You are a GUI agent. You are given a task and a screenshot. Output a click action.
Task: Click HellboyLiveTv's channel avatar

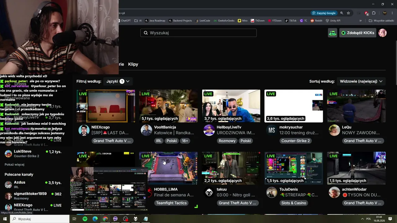pyautogui.click(x=209, y=130)
